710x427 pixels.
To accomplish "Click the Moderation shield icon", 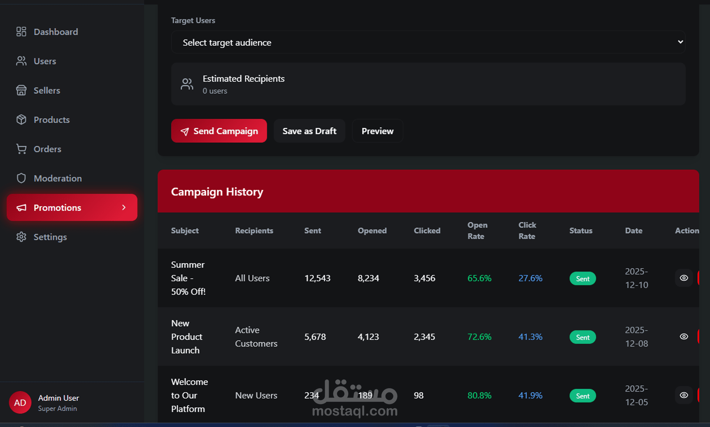I will [21, 178].
